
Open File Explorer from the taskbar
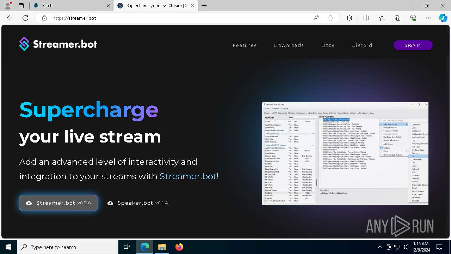point(162,247)
